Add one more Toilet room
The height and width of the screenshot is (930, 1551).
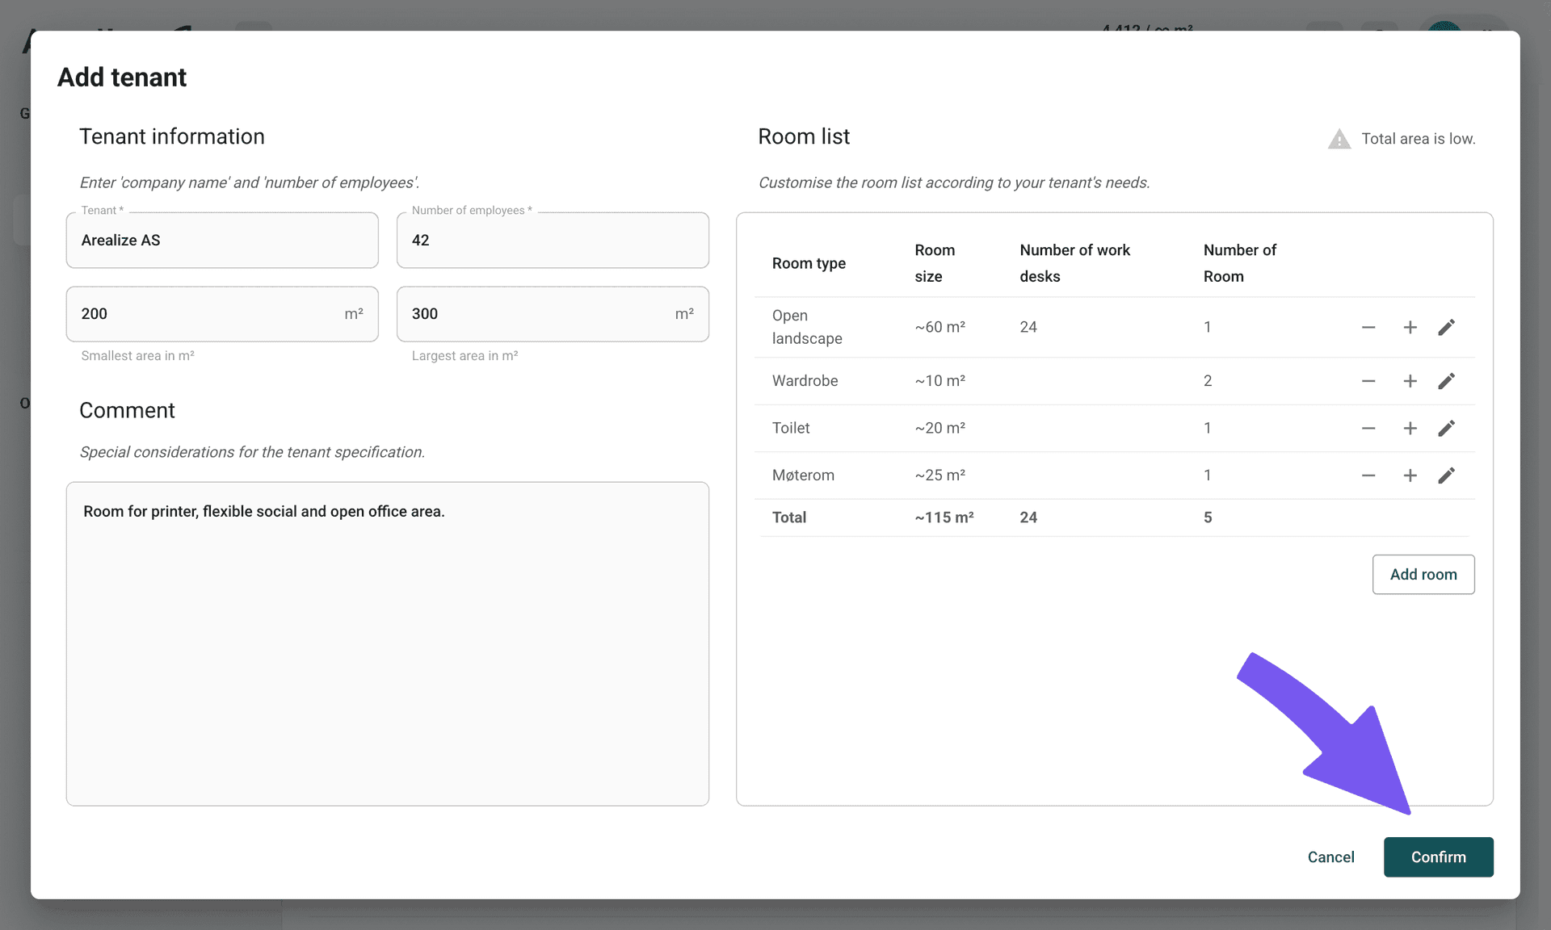(1410, 428)
